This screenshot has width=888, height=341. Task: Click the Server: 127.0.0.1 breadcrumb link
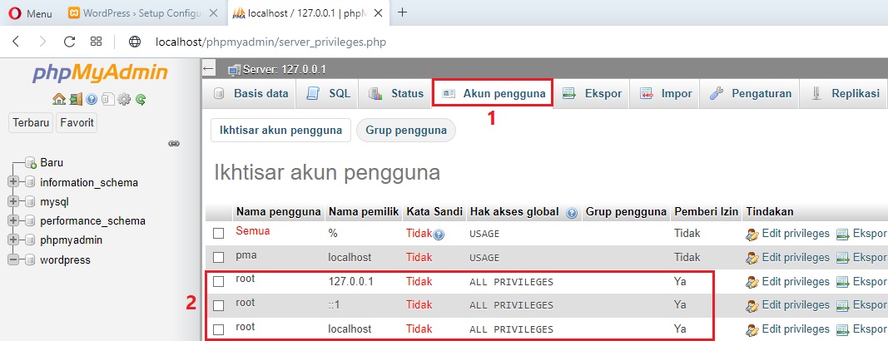tap(285, 70)
